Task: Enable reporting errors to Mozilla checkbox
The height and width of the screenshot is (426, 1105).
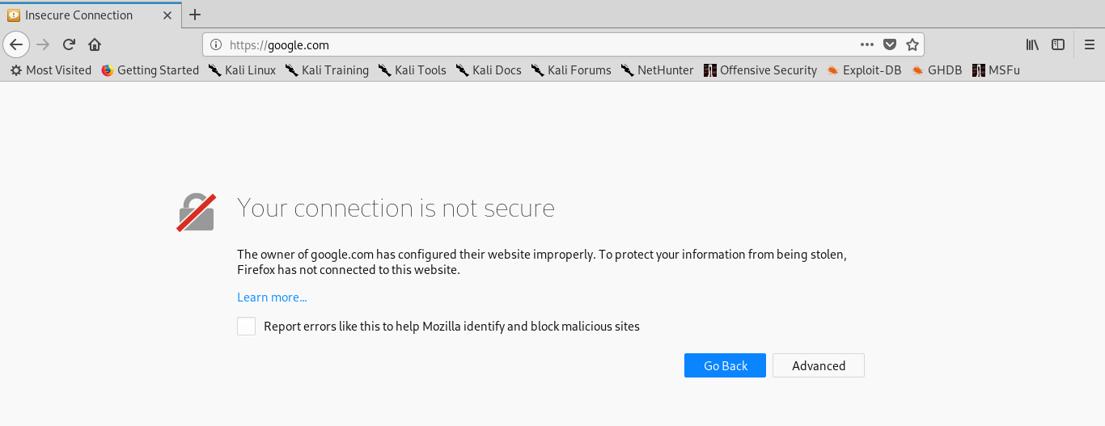Action: click(246, 327)
